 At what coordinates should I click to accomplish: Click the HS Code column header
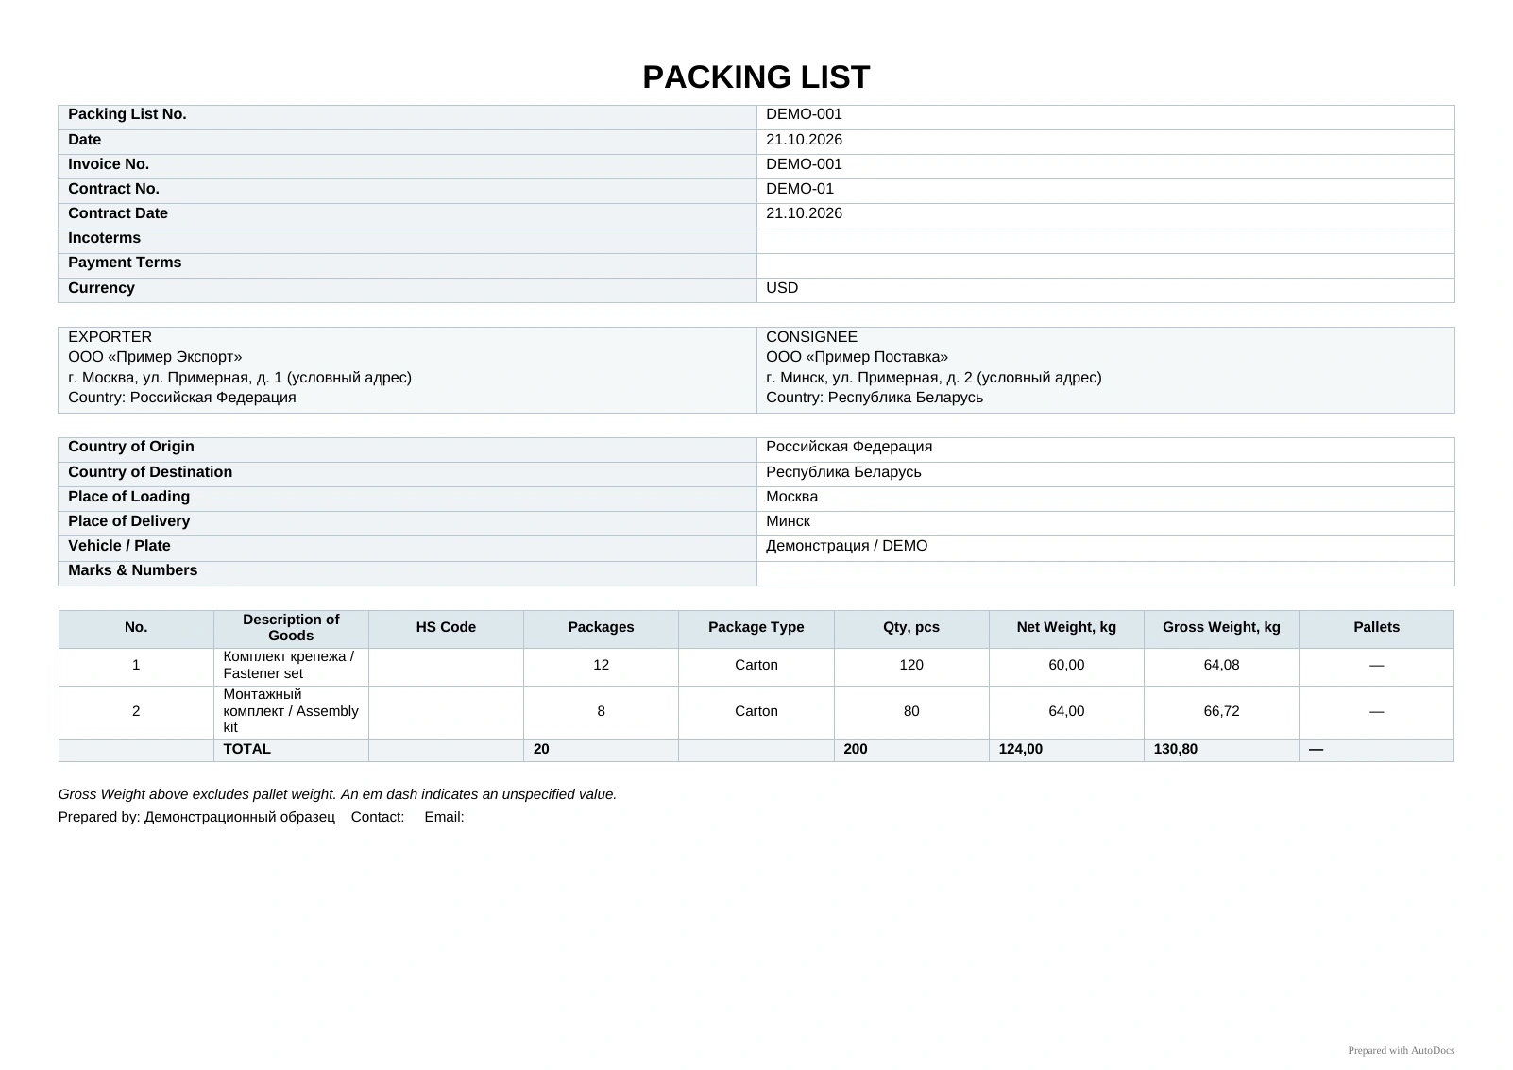pyautogui.click(x=446, y=629)
